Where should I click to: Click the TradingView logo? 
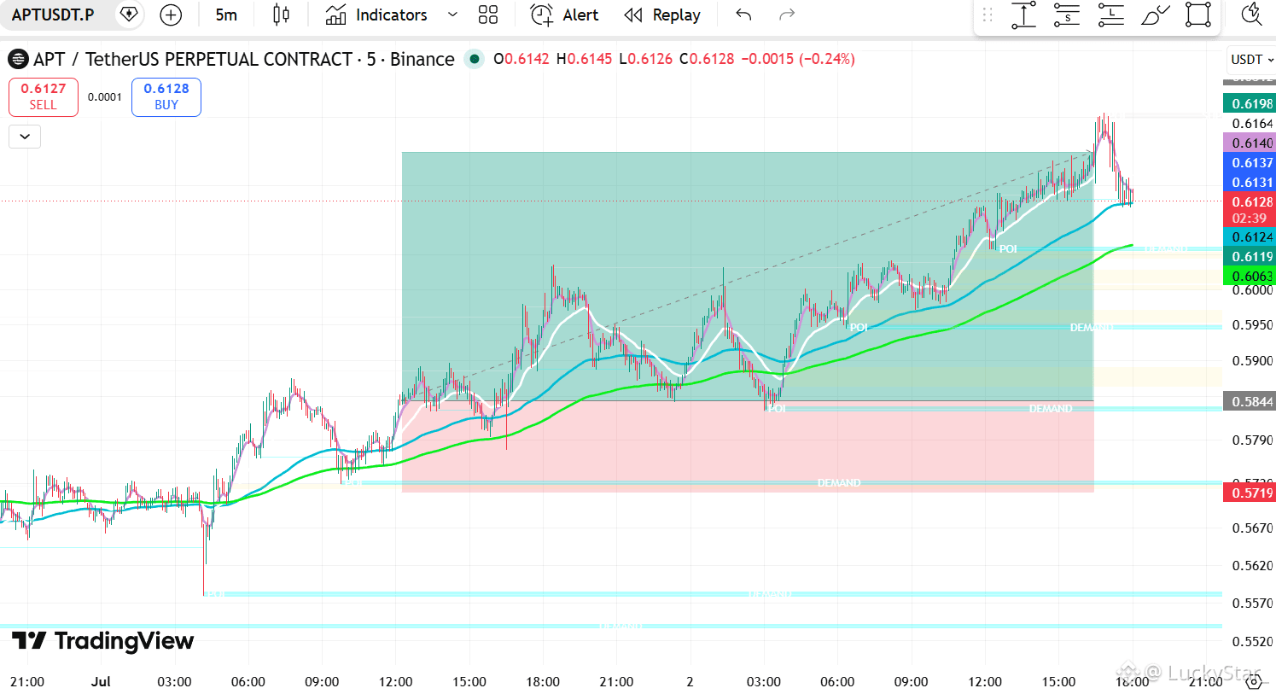click(x=103, y=641)
